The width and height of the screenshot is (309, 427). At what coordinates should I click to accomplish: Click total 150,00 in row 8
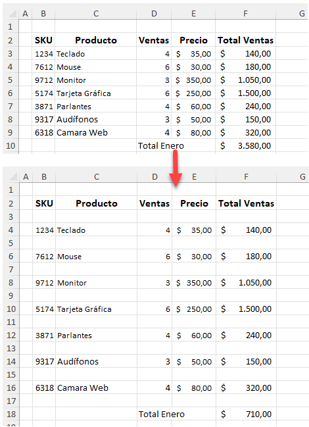(x=245, y=120)
